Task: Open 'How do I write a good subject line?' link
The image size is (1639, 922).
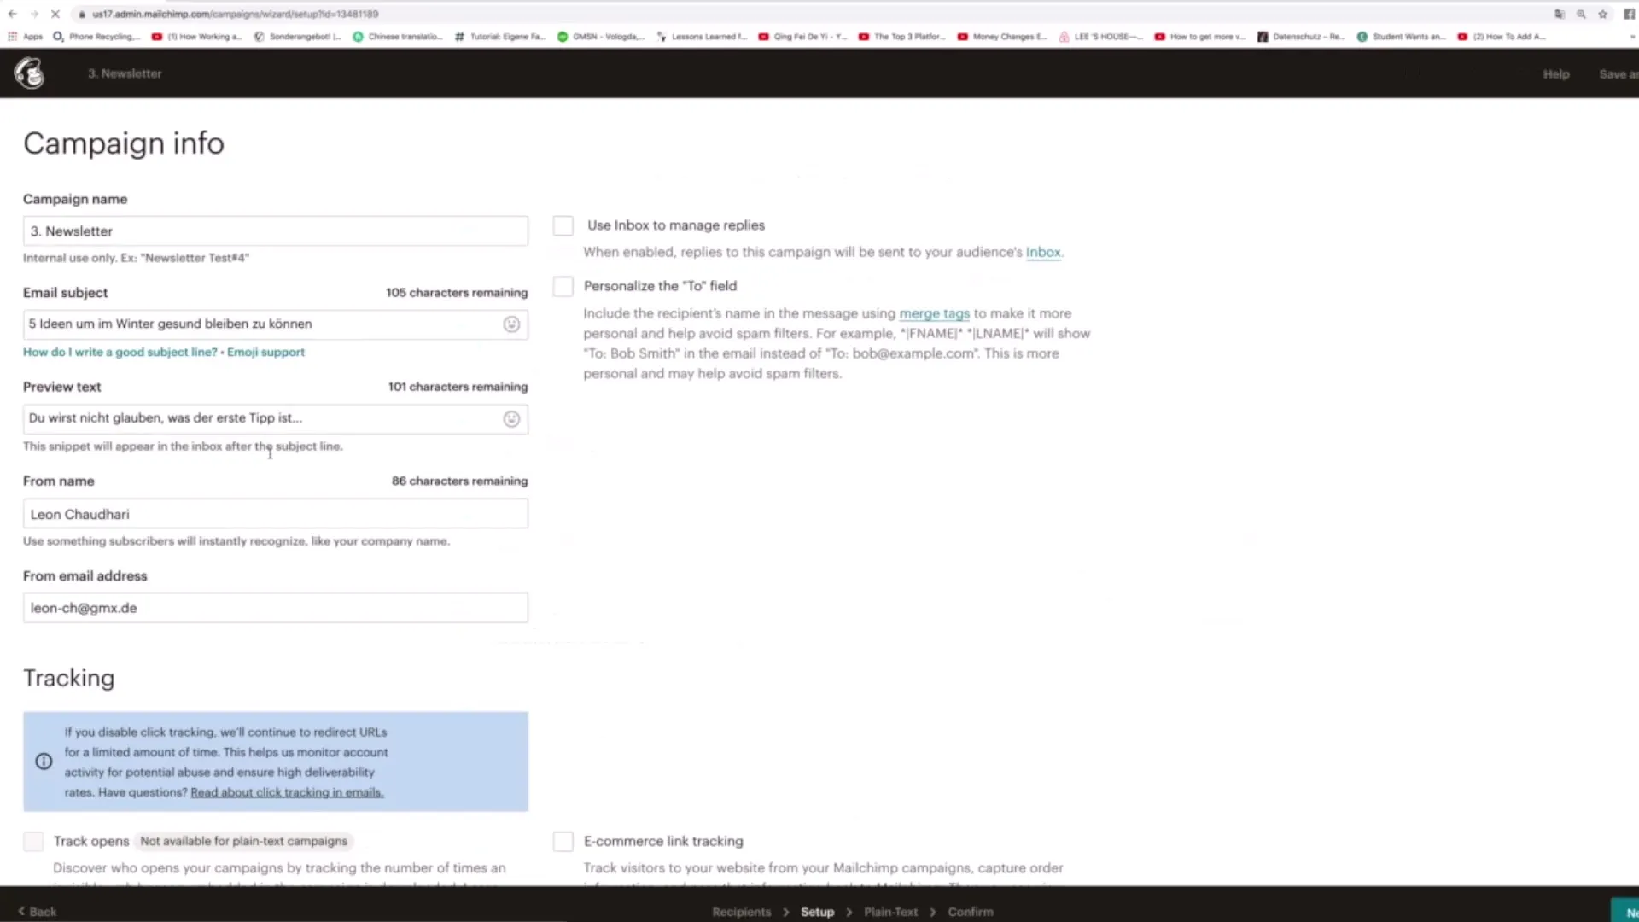Action: (x=120, y=352)
